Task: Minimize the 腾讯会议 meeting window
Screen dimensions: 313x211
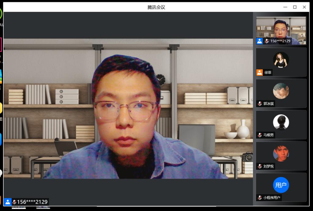Action: [285, 7]
